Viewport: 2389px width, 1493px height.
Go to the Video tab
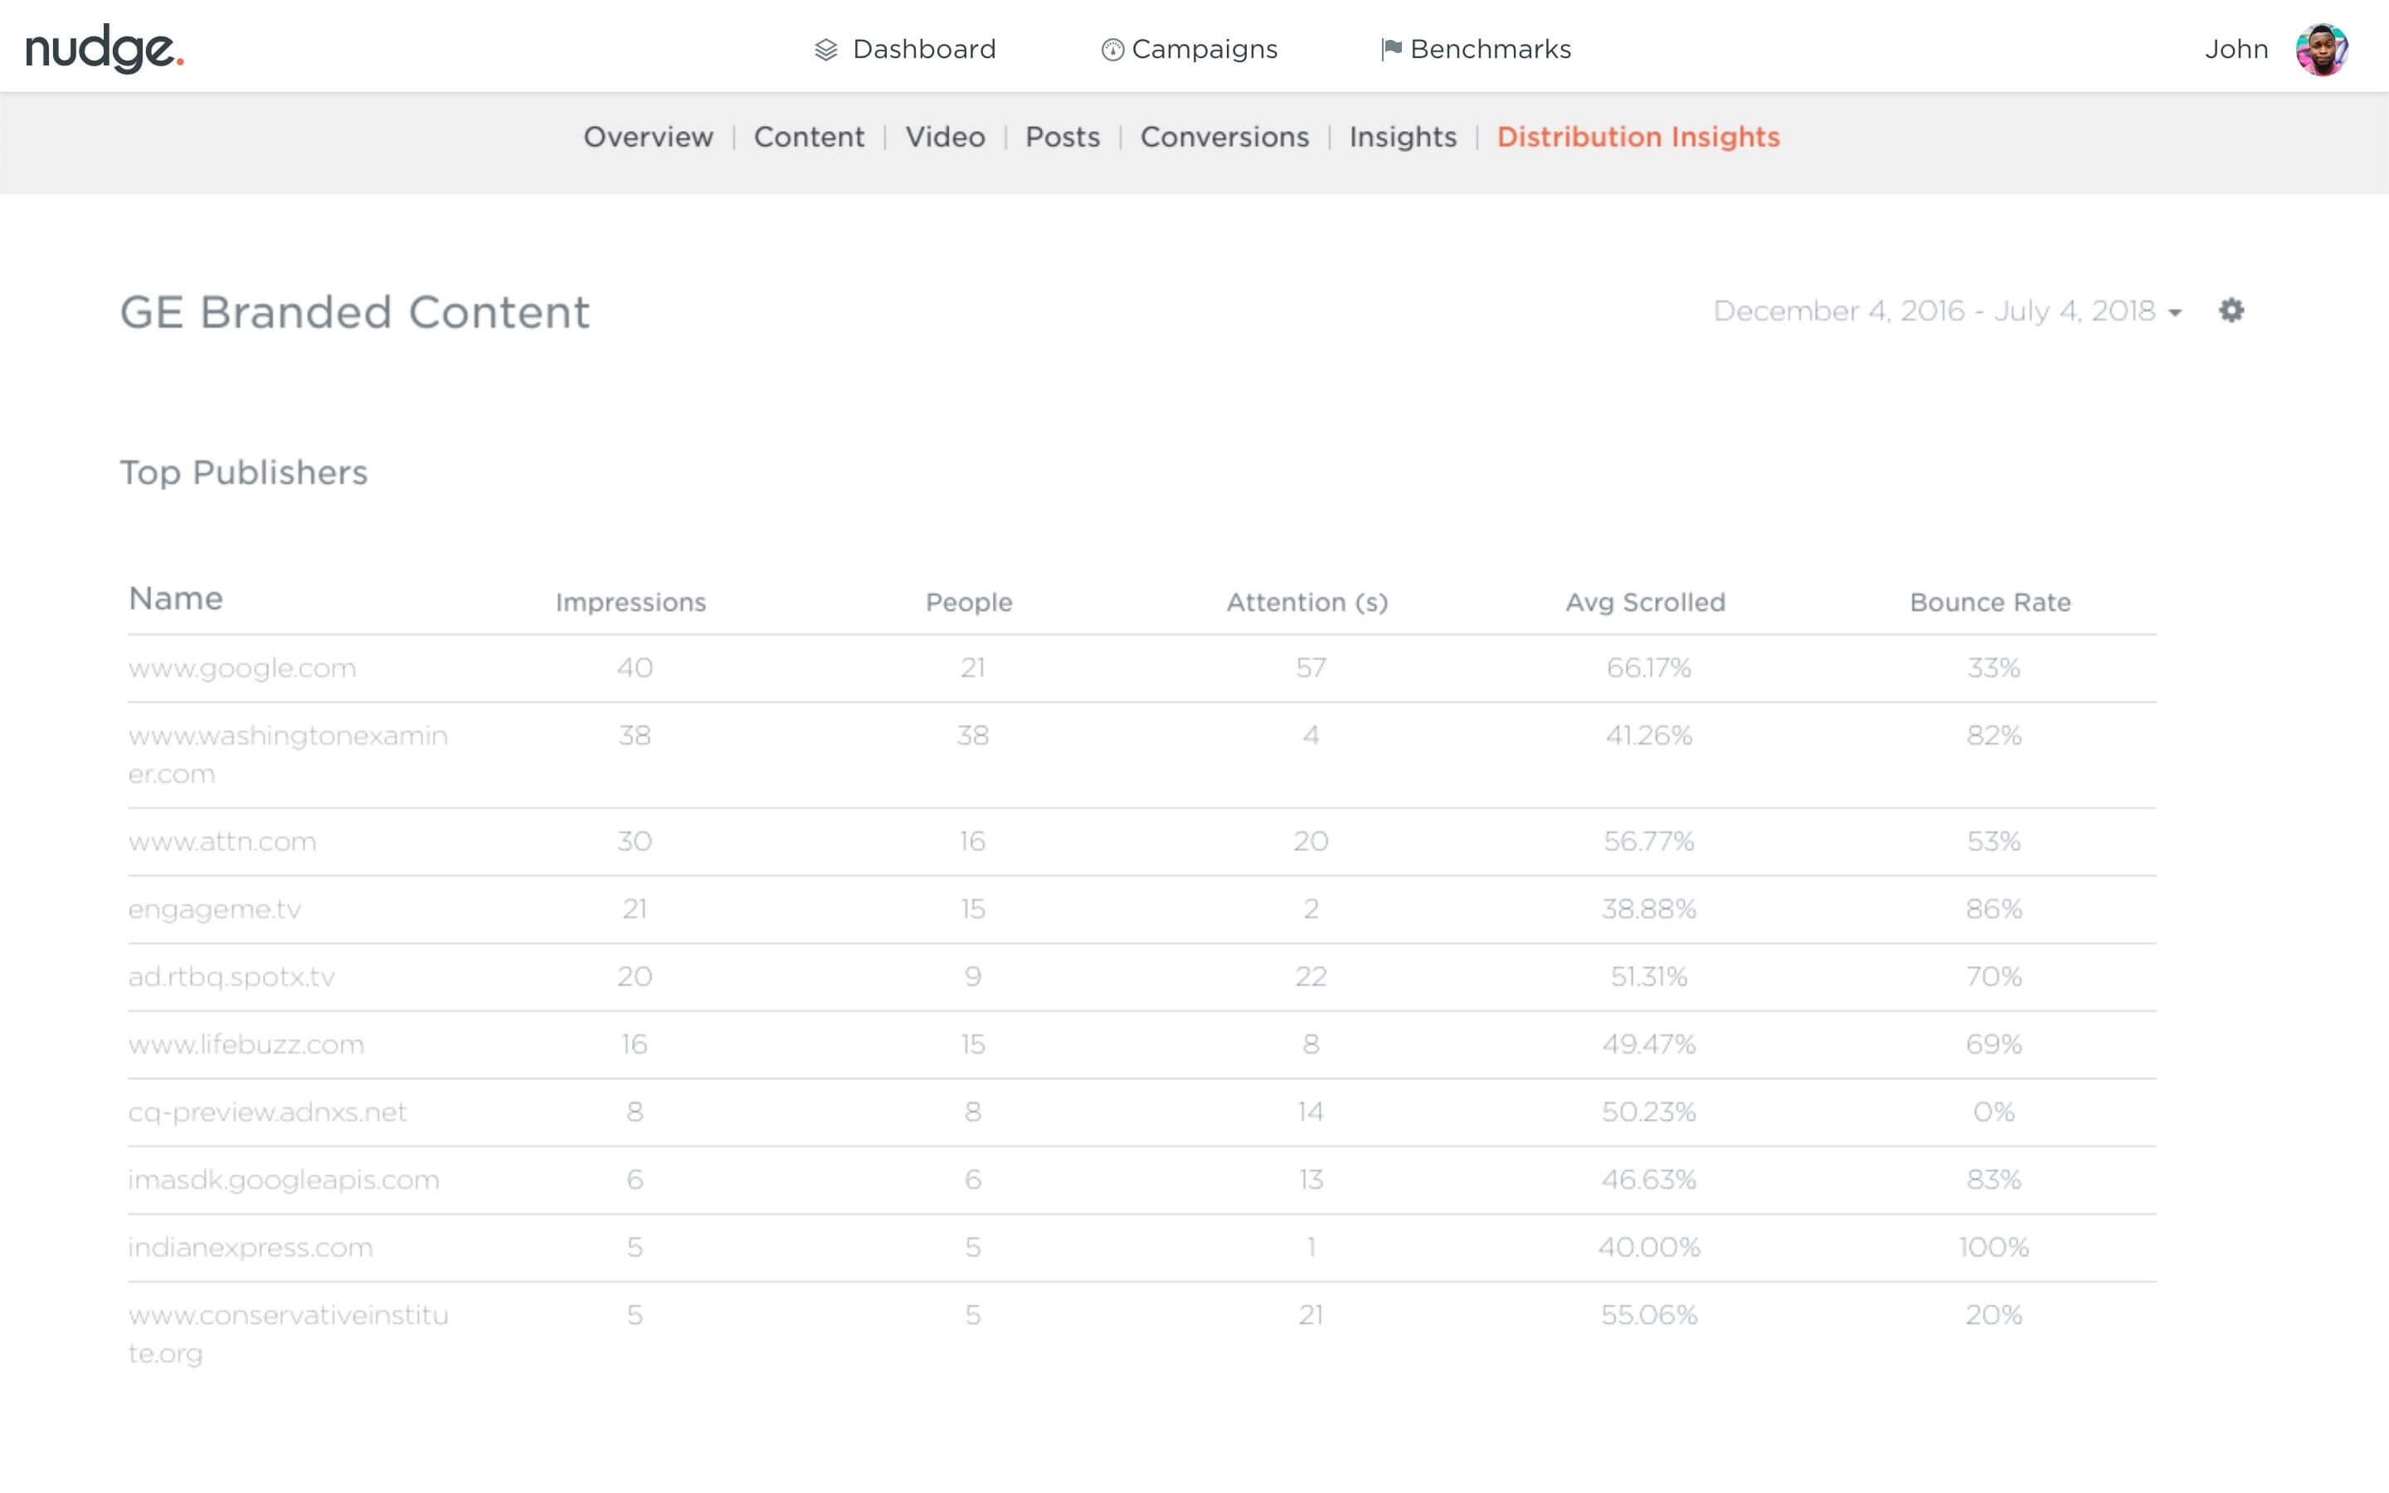[x=945, y=137]
